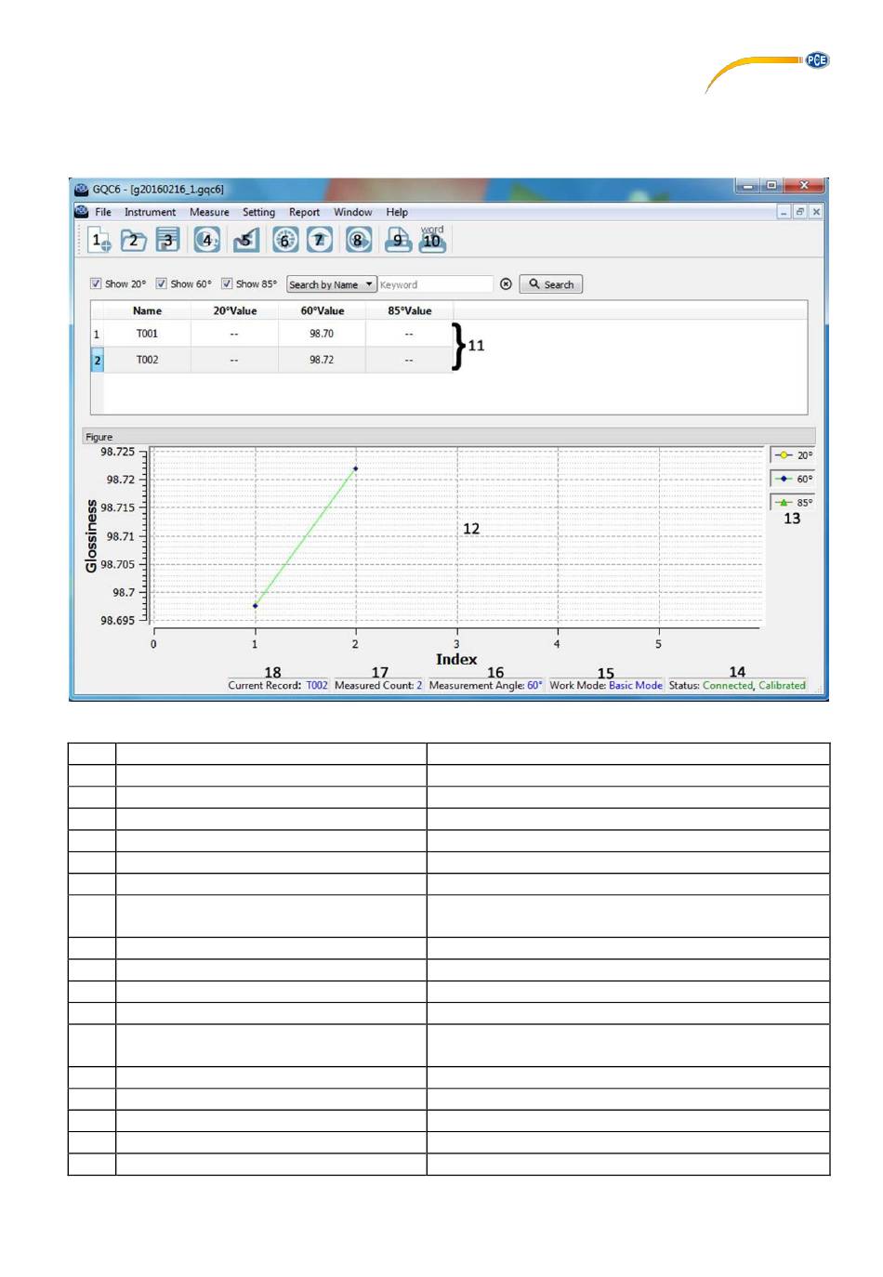Open the File menu

pyautogui.click(x=103, y=212)
